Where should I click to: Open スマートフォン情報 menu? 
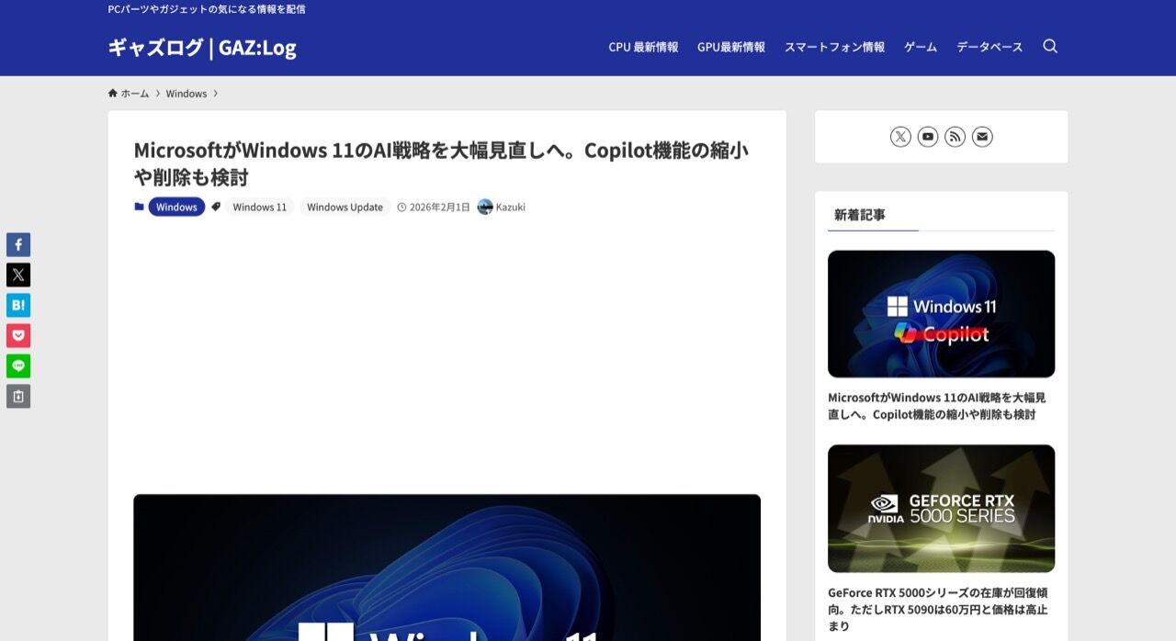point(834,47)
